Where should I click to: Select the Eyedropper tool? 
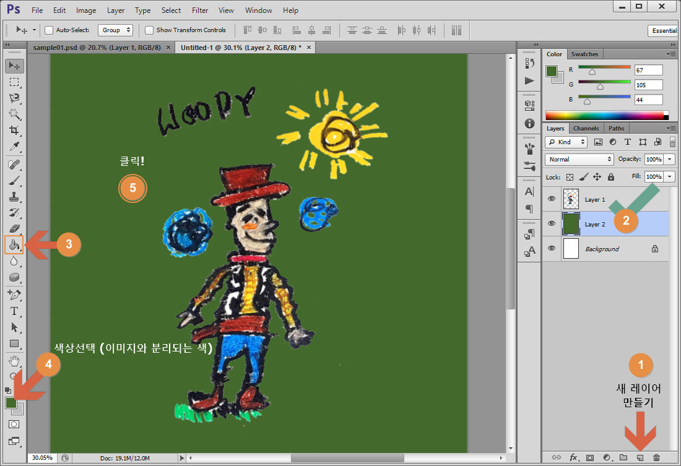point(14,147)
